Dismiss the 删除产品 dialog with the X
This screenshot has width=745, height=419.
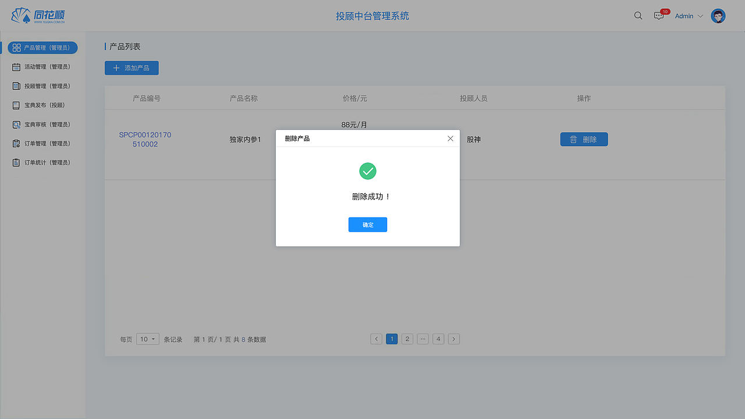tap(450, 139)
